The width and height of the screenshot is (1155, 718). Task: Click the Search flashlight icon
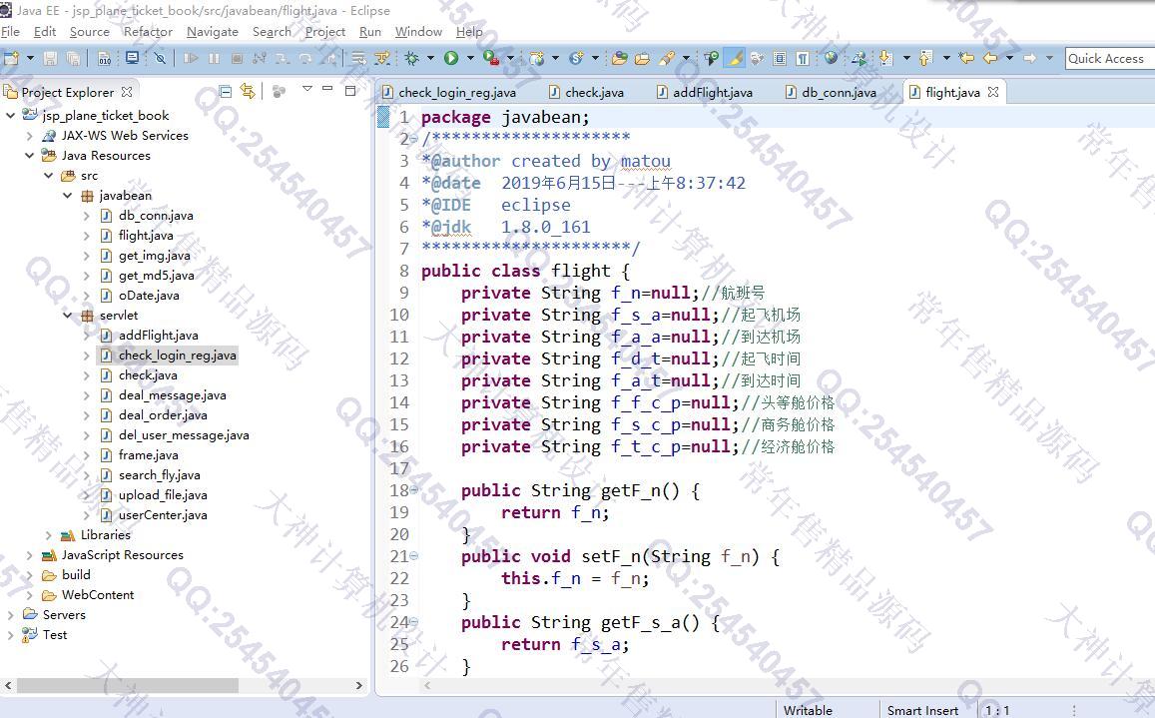668,58
